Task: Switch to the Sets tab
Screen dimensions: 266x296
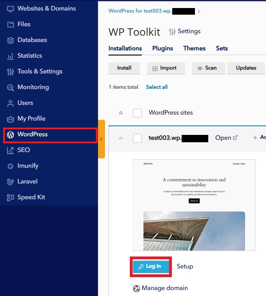Action: 222,48
